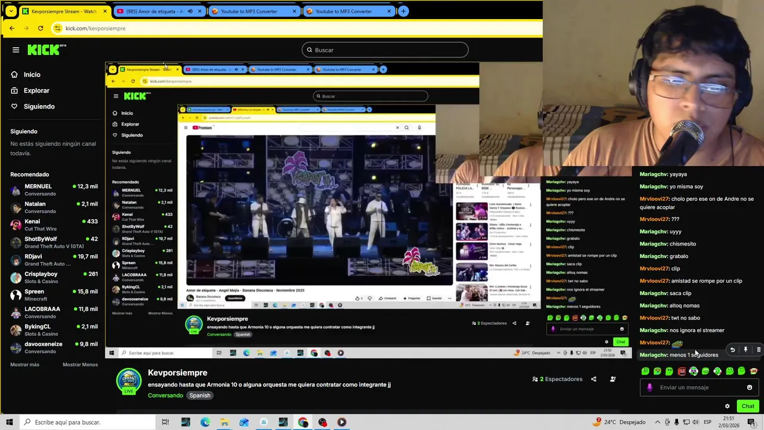Open the Kenai recommended channel
Screen dimensions: 764x430
(x=54, y=225)
